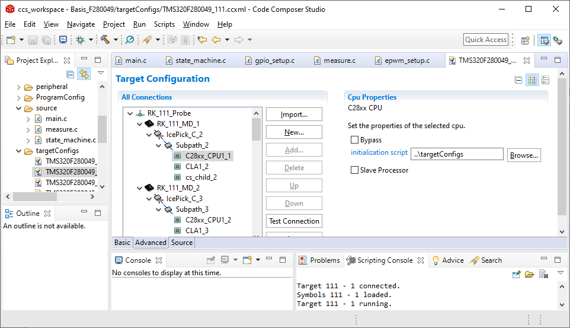Click the teal Skip All Breakpoints icon
Viewport: 570px width, 328px height.
[x=129, y=40]
